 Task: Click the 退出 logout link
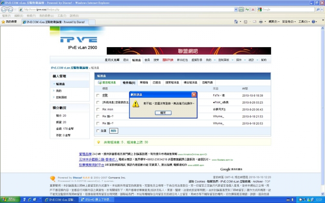point(126,60)
